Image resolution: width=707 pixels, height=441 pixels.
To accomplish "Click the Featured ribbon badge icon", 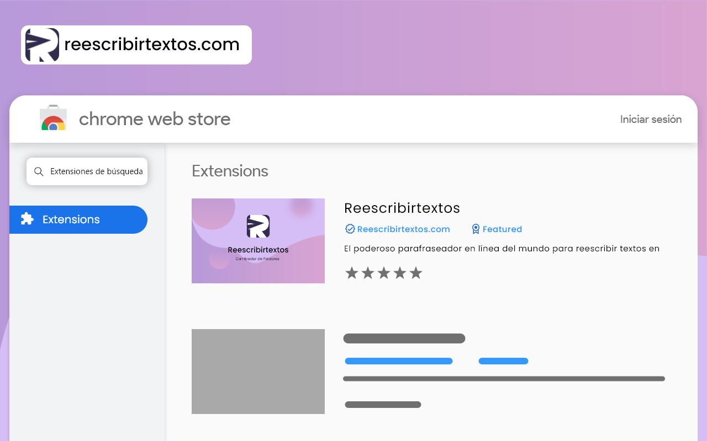I will coord(476,229).
